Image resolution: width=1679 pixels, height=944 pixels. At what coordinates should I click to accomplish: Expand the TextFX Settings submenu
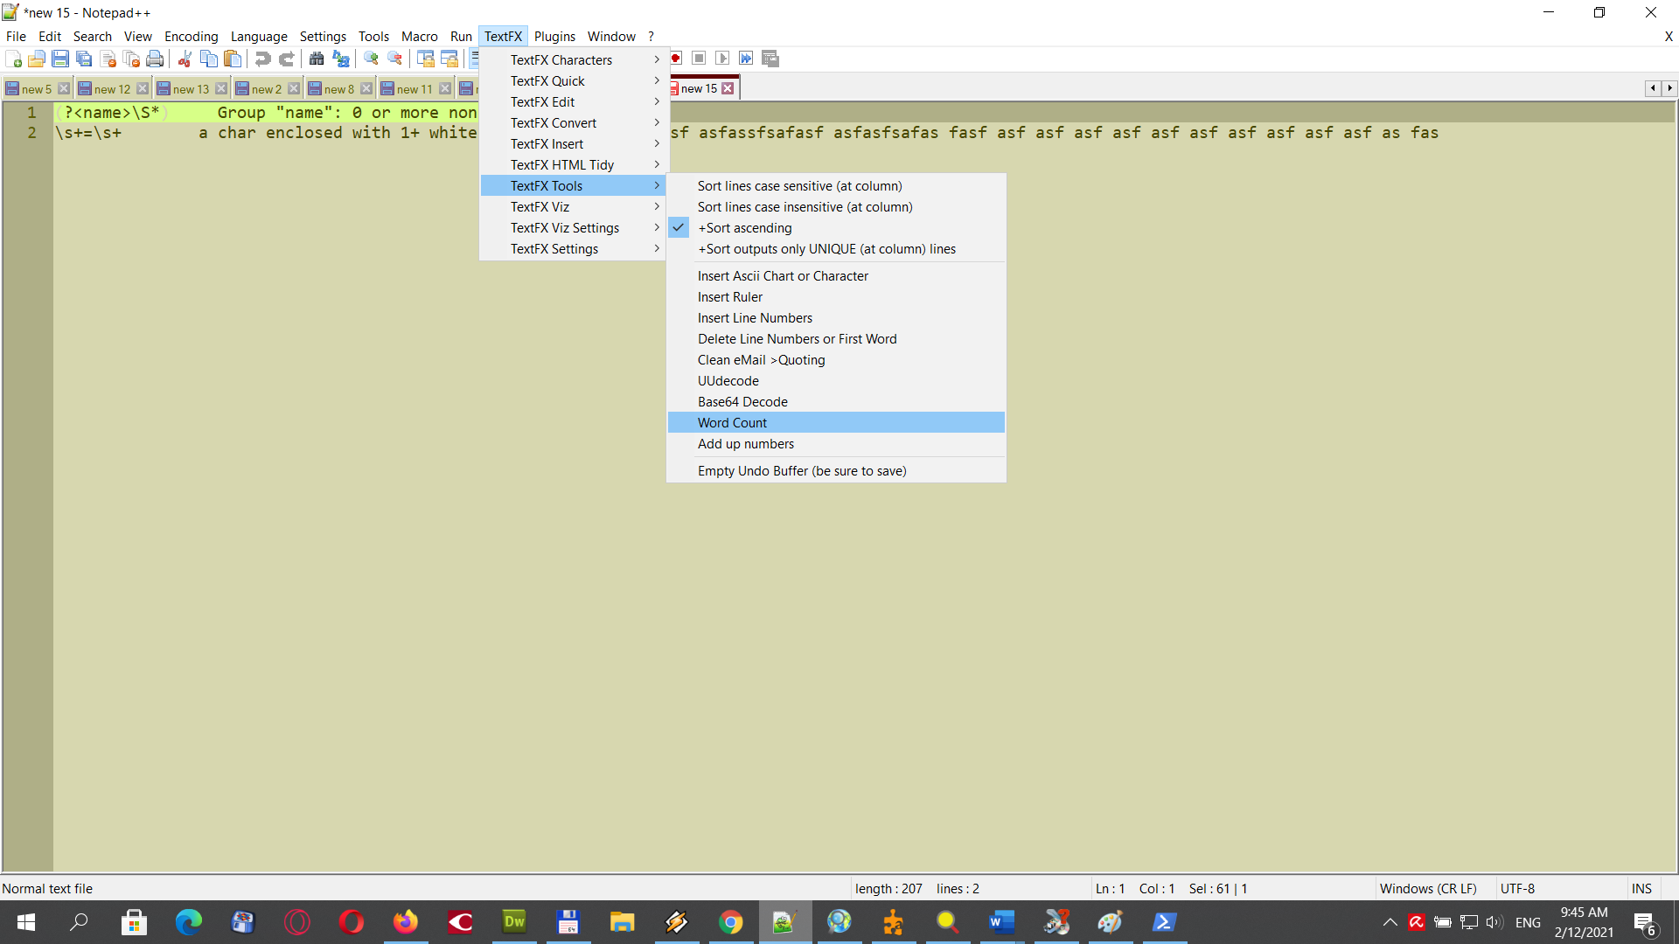[x=575, y=249]
